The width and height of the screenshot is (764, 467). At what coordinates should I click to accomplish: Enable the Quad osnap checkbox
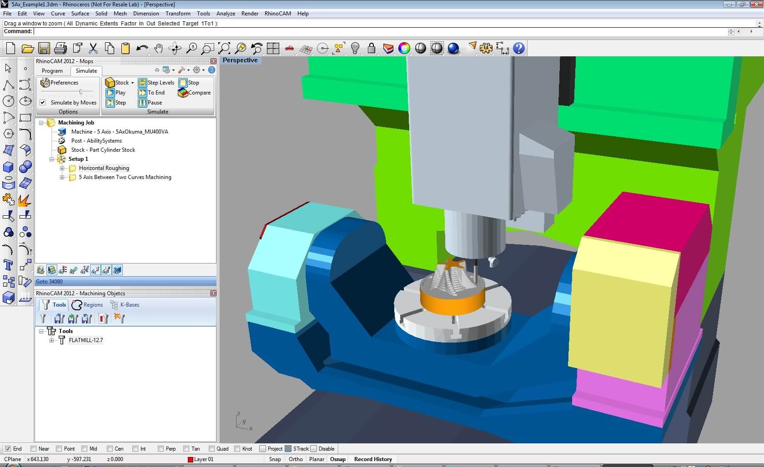coord(211,449)
